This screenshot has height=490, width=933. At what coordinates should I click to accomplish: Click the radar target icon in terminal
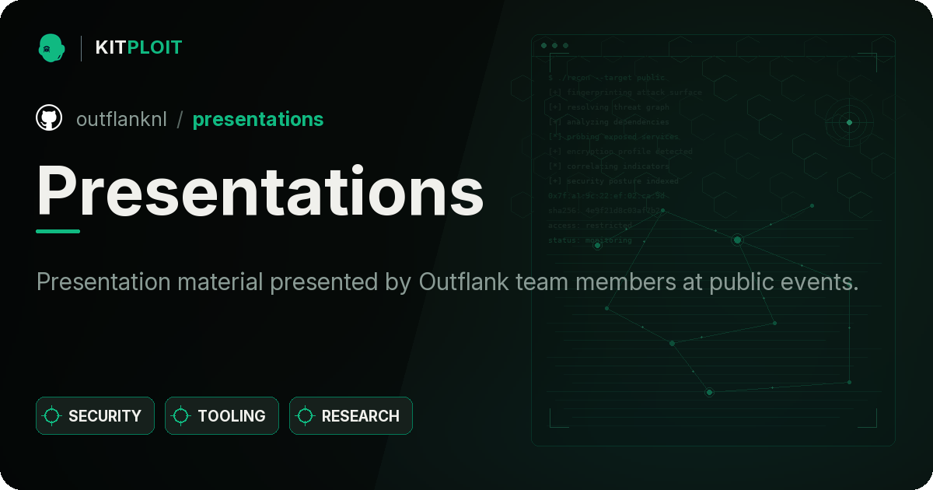coord(849,122)
